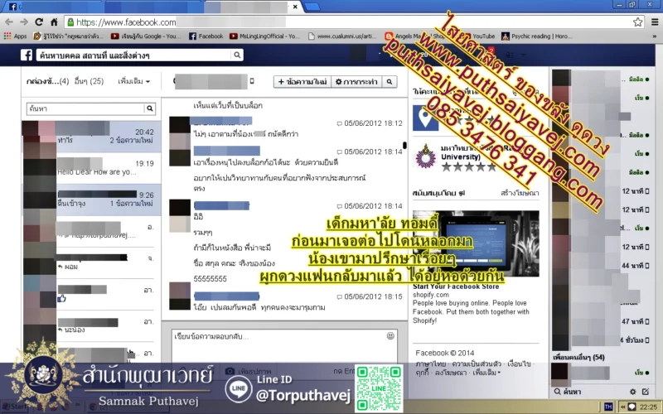Open Psychic reading bookmark
This screenshot has width=663, height=414.
pyautogui.click(x=536, y=36)
